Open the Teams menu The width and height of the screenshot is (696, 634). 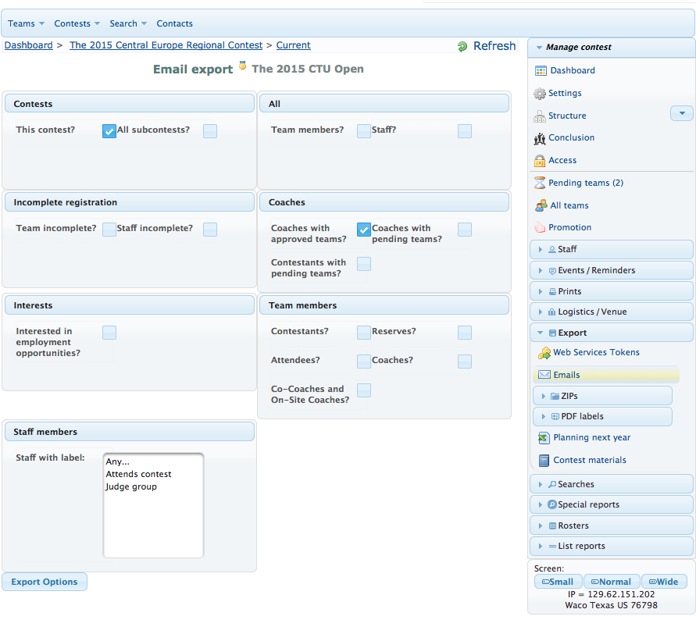pos(26,23)
